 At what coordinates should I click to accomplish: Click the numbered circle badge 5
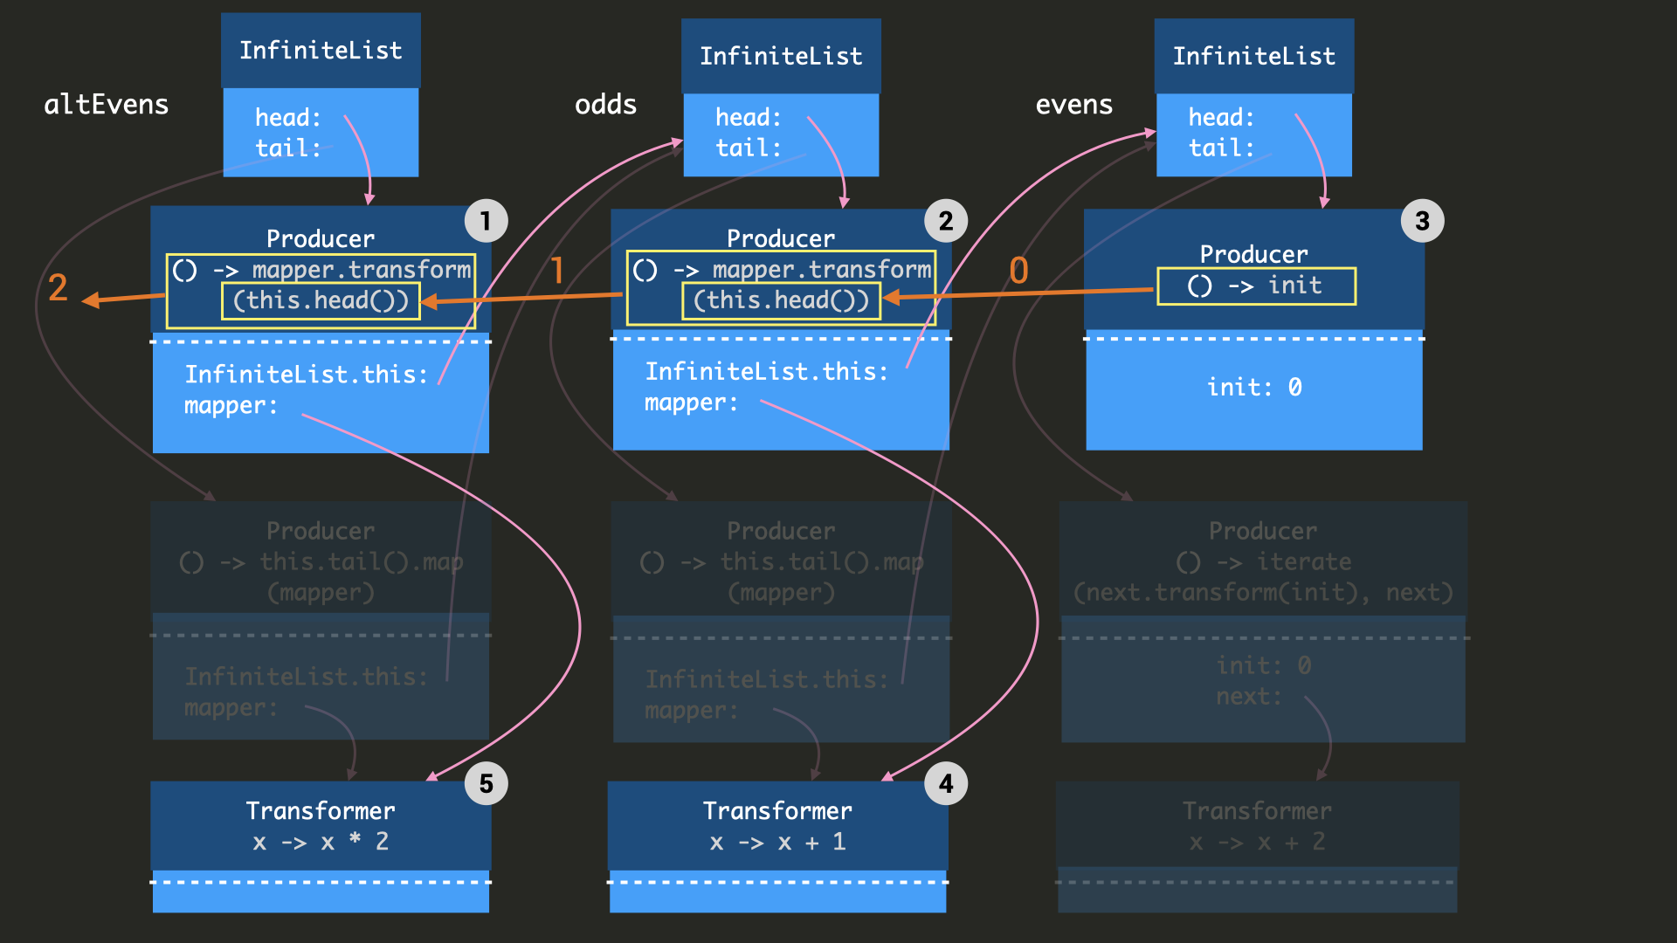[486, 783]
